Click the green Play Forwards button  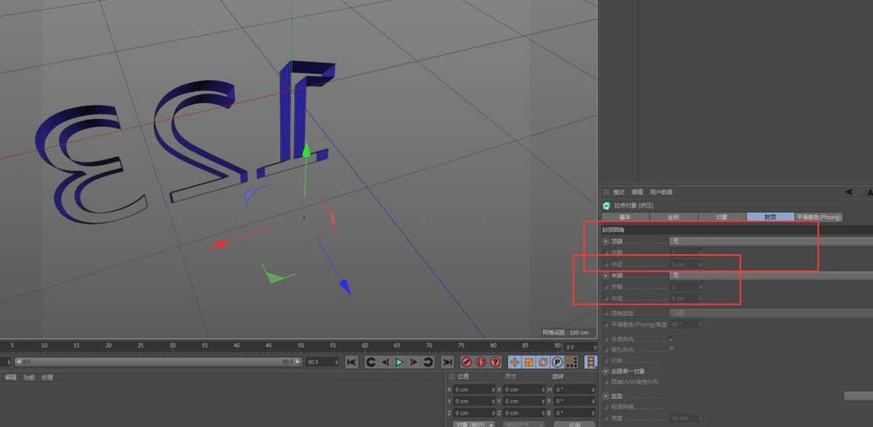pos(399,362)
